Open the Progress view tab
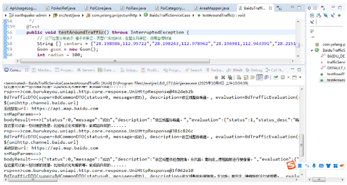 click(x=172, y=70)
